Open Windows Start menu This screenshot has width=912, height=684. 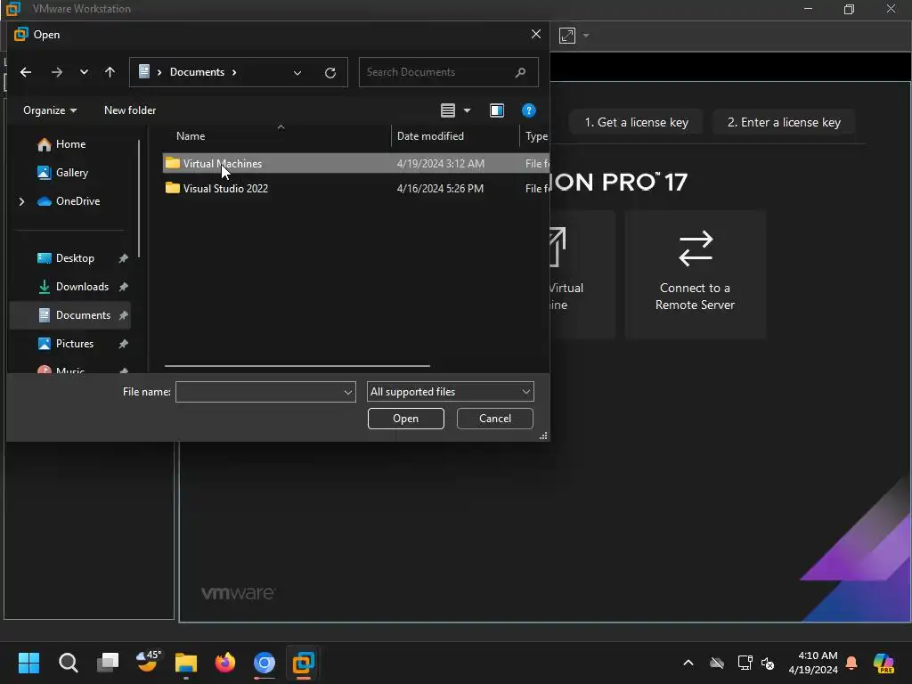(28, 663)
